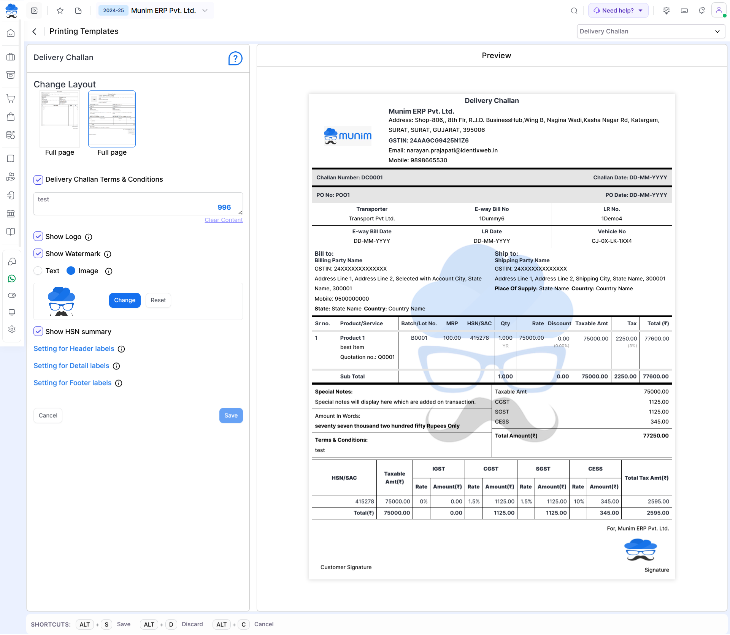Image resolution: width=730 pixels, height=635 pixels.
Task: Open the shopping bag sidebar icon
Action: (11, 116)
